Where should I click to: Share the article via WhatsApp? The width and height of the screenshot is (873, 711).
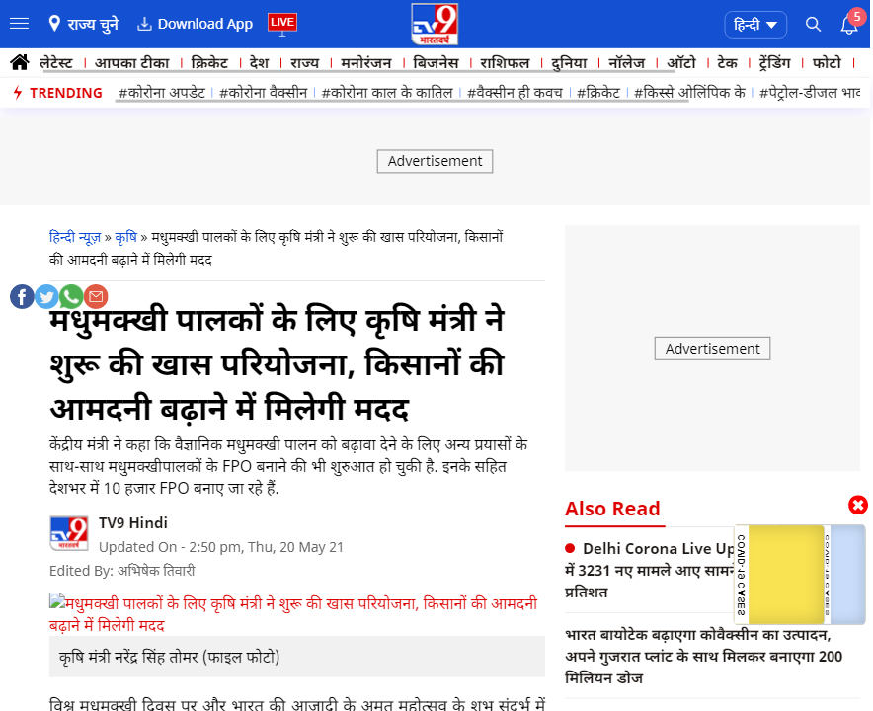(70, 296)
